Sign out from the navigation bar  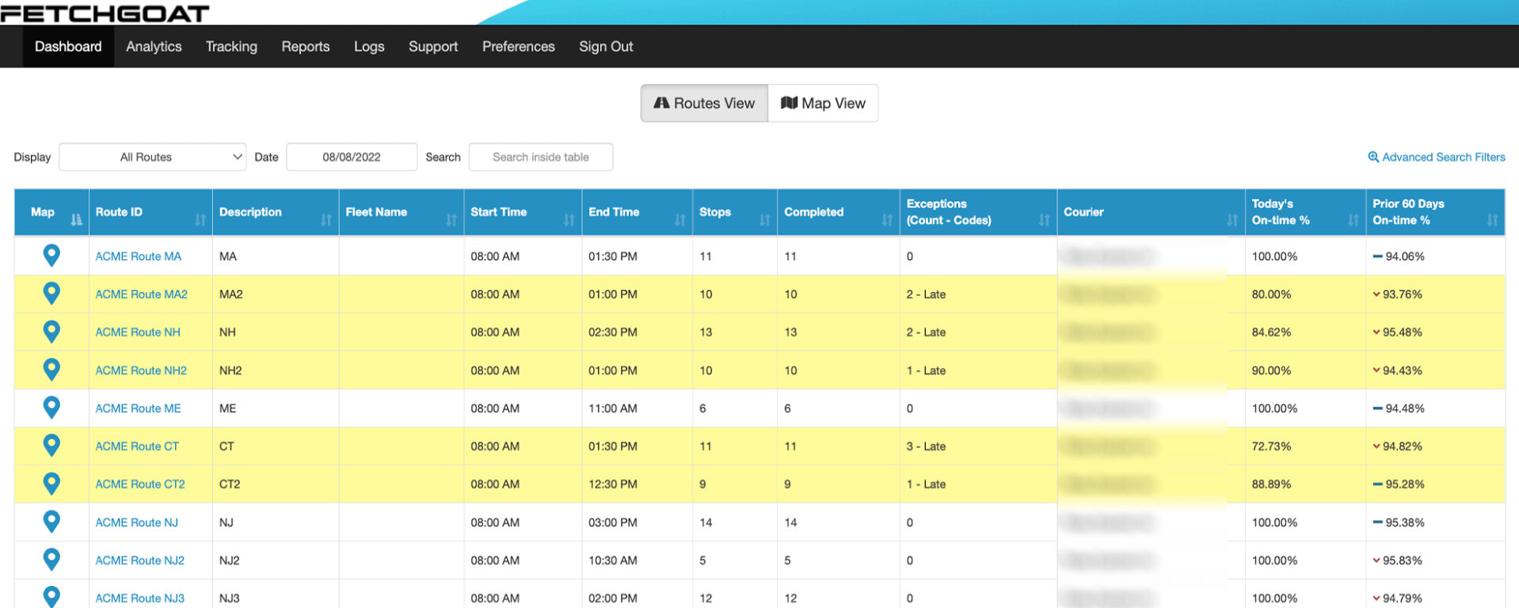(x=606, y=47)
